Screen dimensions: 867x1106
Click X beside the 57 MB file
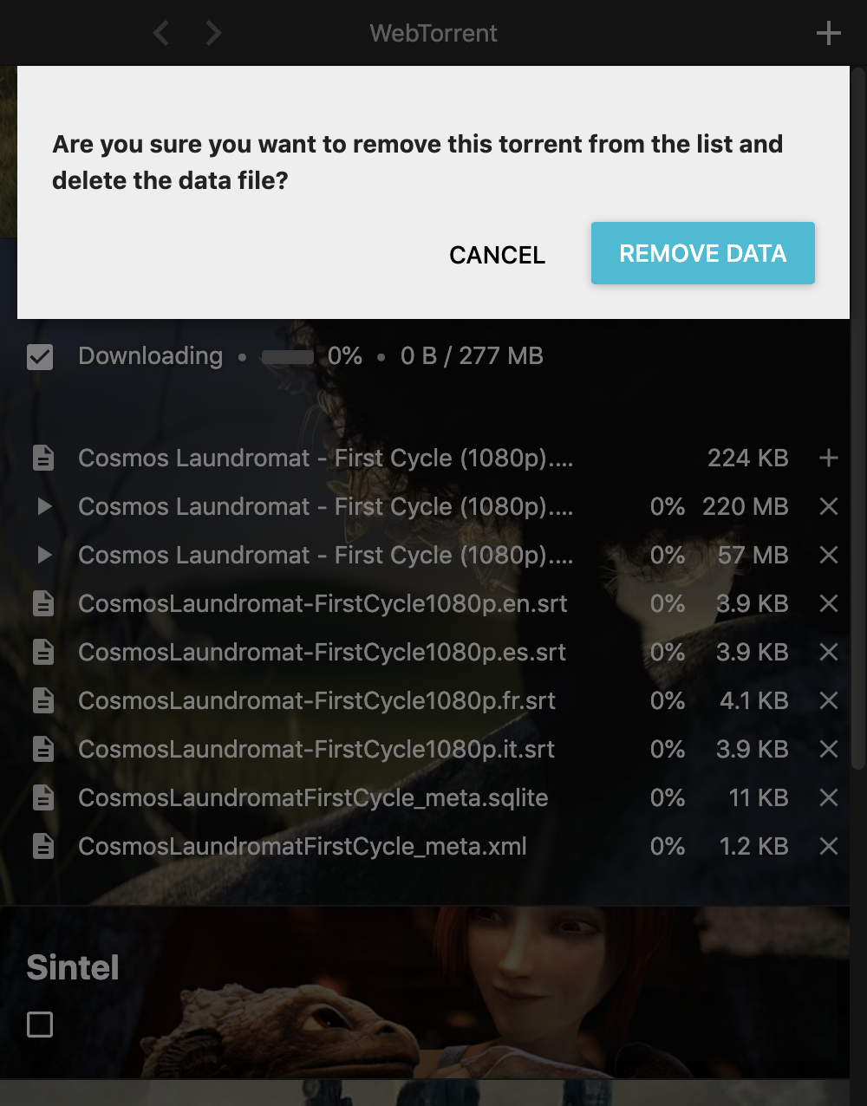pyautogui.click(x=828, y=555)
